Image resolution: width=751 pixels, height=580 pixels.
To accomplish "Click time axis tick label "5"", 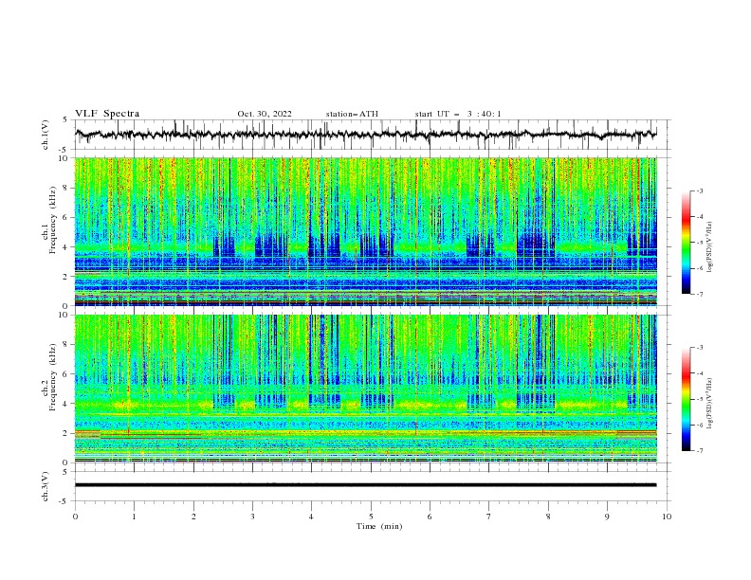I will (371, 517).
